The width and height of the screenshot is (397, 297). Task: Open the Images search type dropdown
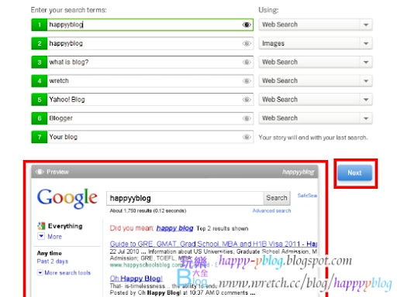pyautogui.click(x=316, y=43)
